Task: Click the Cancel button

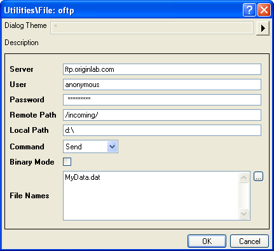Action: click(x=249, y=241)
